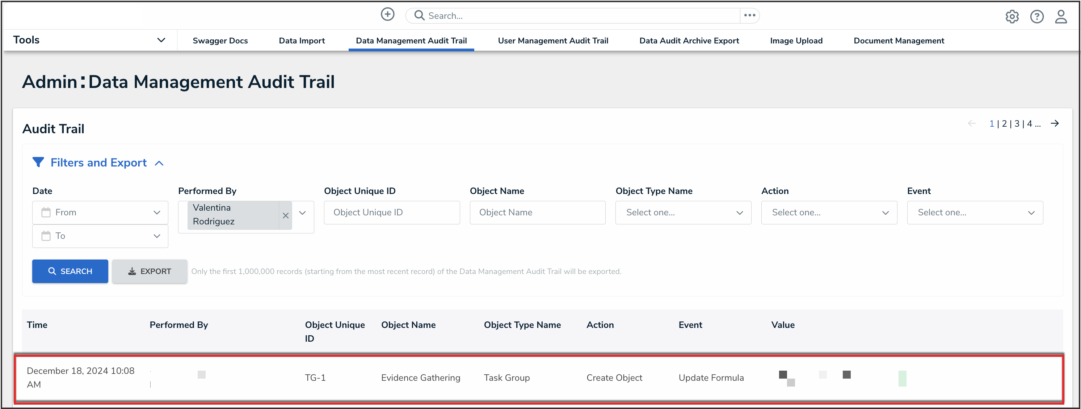The height and width of the screenshot is (409, 1081).
Task: Click the EXPORT button
Action: [150, 271]
